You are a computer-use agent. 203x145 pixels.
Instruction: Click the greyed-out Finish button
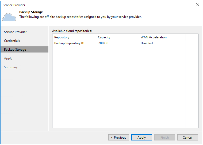coord(164,138)
